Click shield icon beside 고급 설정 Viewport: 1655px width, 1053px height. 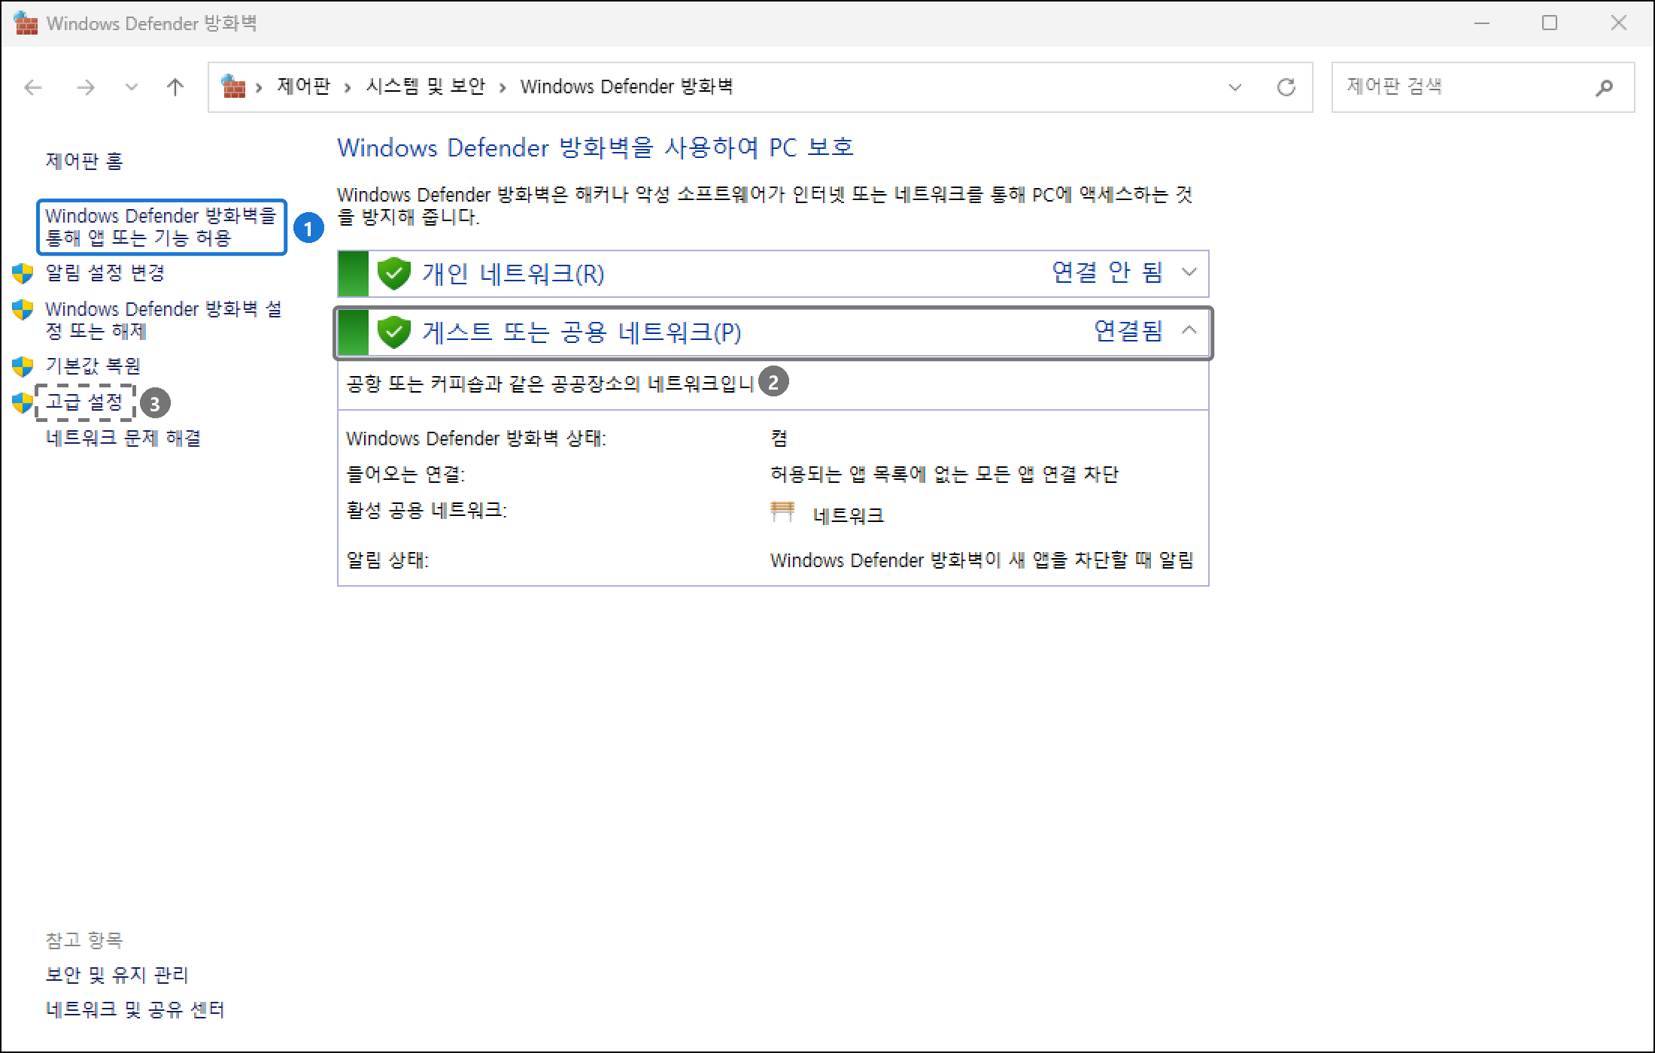23,403
